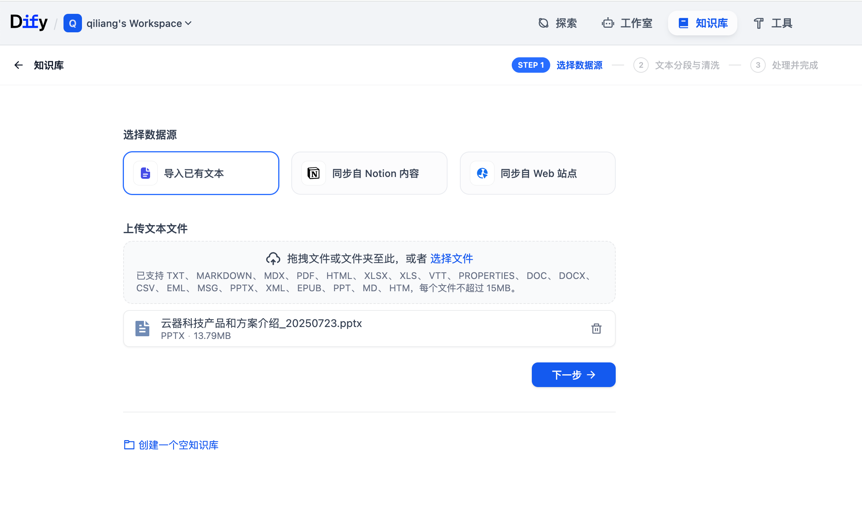Click the 处理并完成 step label
862x514 pixels.
tap(795, 65)
